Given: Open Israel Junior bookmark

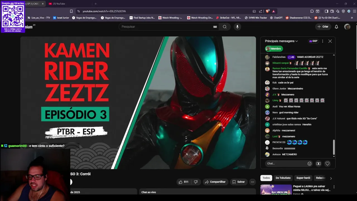Looking at the screenshot, I should point(61,18).
